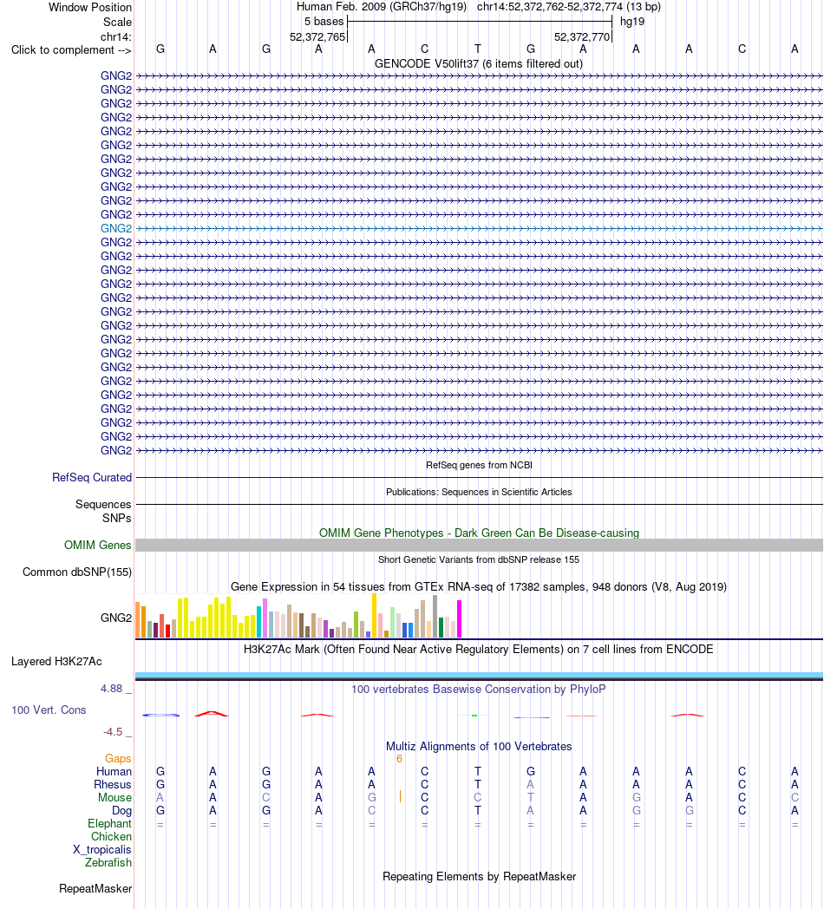Click the -4.5 lower scale value

113,732
